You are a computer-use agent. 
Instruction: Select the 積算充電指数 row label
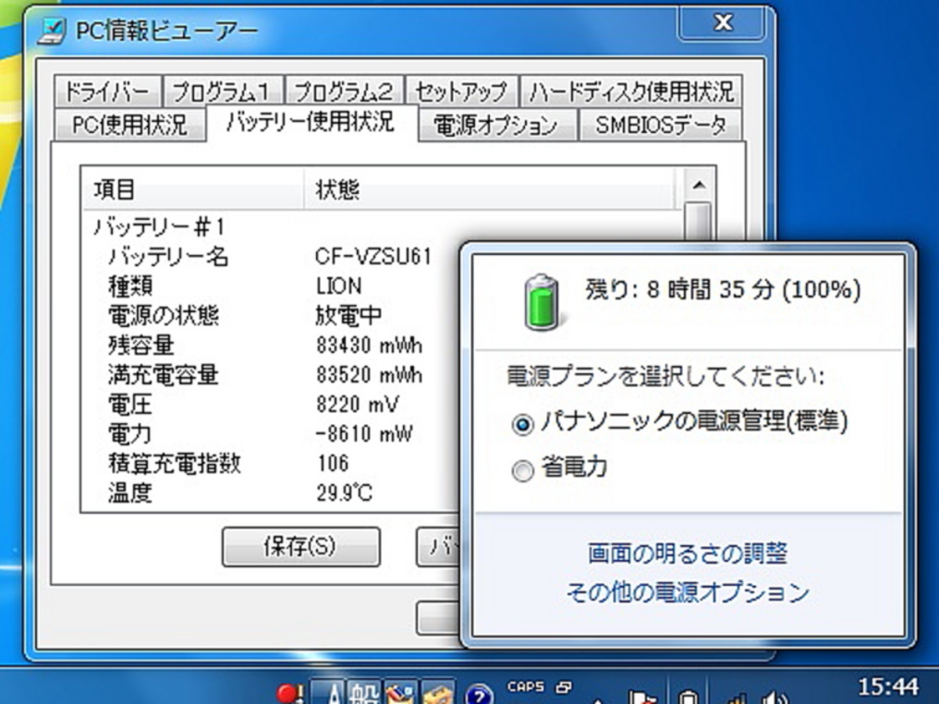point(174,463)
